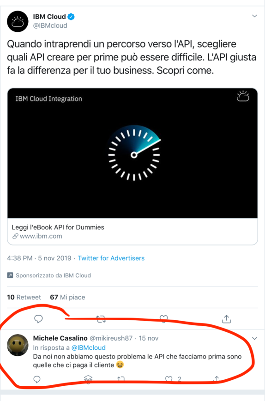This screenshot has width=277, height=401.
Task: Retweet the IBM Cloud tweet
Action: coord(101,319)
